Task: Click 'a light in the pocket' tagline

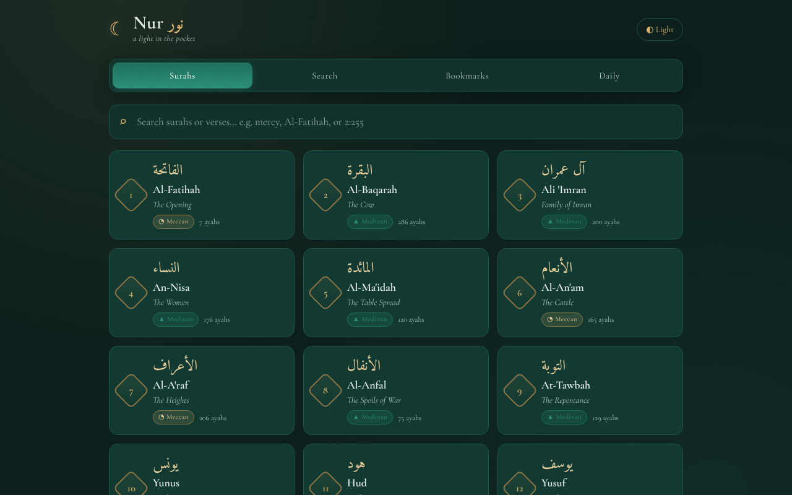Action: pos(164,38)
